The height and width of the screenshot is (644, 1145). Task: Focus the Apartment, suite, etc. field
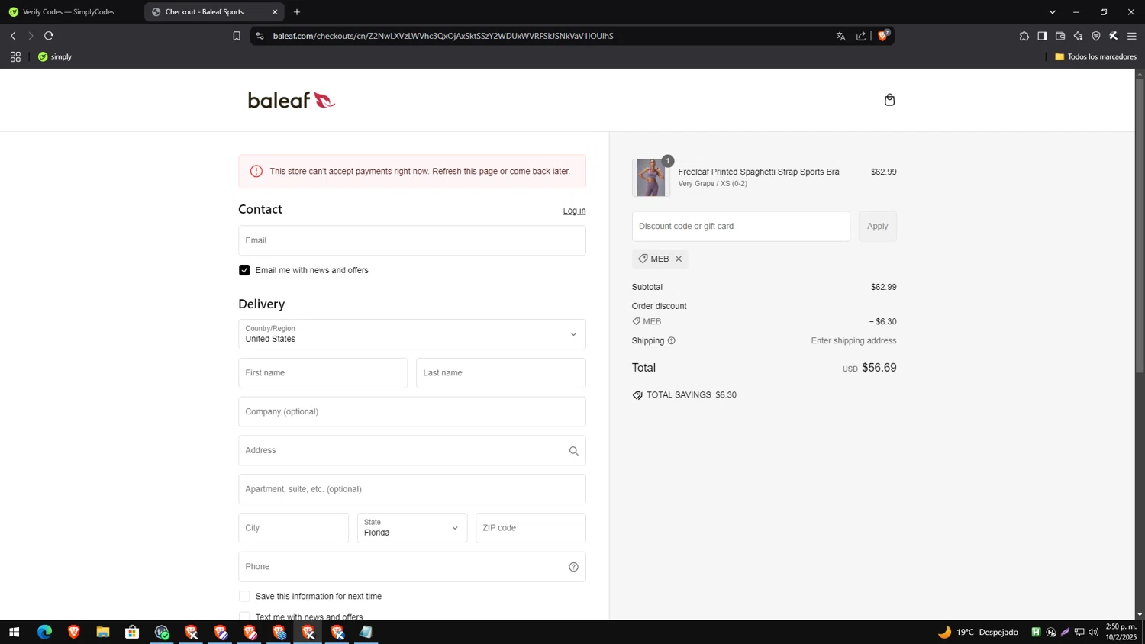click(x=412, y=489)
